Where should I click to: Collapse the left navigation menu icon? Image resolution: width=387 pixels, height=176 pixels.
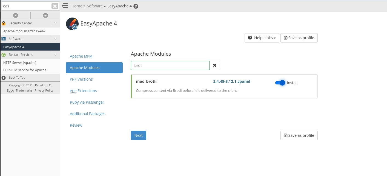click(x=65, y=6)
